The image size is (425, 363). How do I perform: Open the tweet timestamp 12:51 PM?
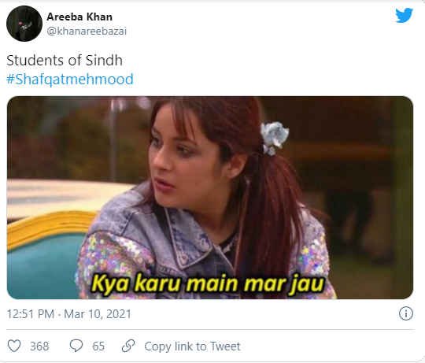(x=31, y=314)
